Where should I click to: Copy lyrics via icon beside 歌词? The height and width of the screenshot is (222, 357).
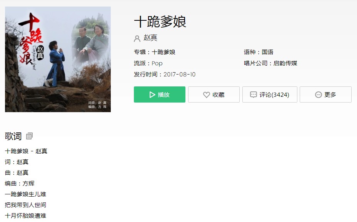29,136
